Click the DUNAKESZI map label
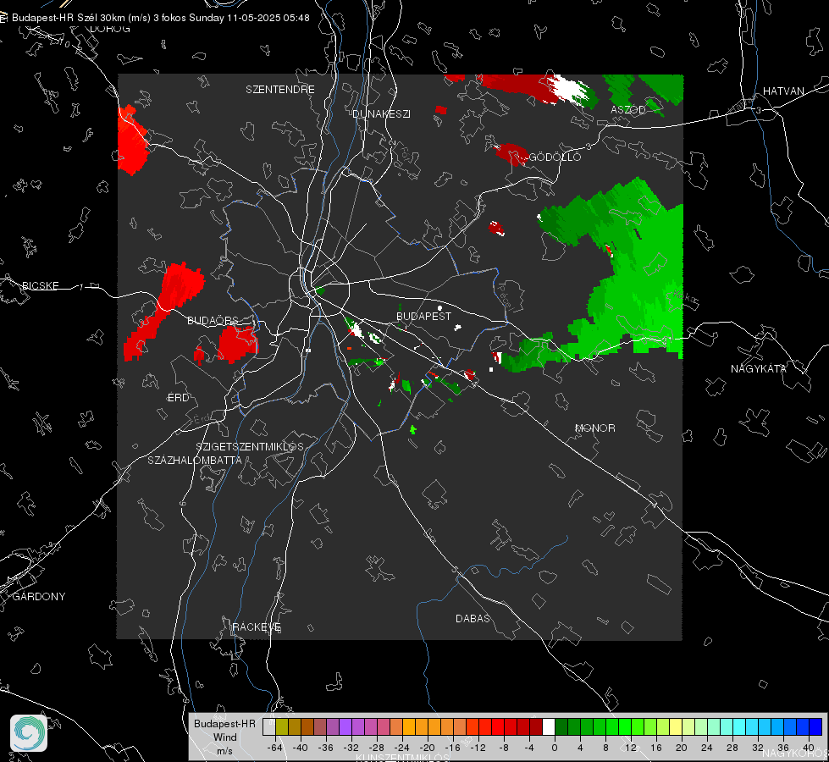The height and width of the screenshot is (762, 829). [x=381, y=113]
